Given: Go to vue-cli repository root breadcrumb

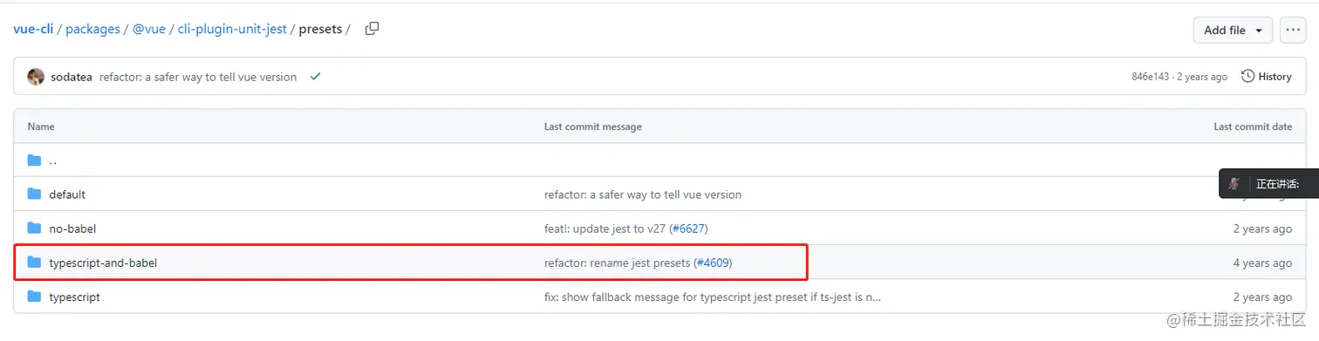Looking at the screenshot, I should pos(33,29).
